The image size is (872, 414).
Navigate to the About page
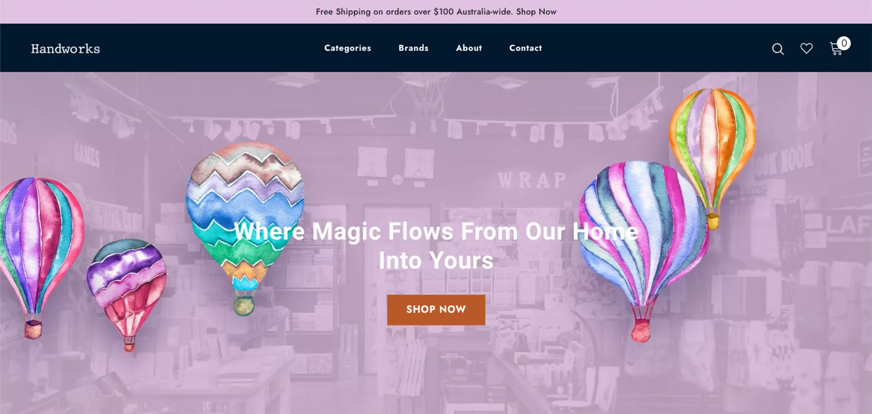coord(469,48)
